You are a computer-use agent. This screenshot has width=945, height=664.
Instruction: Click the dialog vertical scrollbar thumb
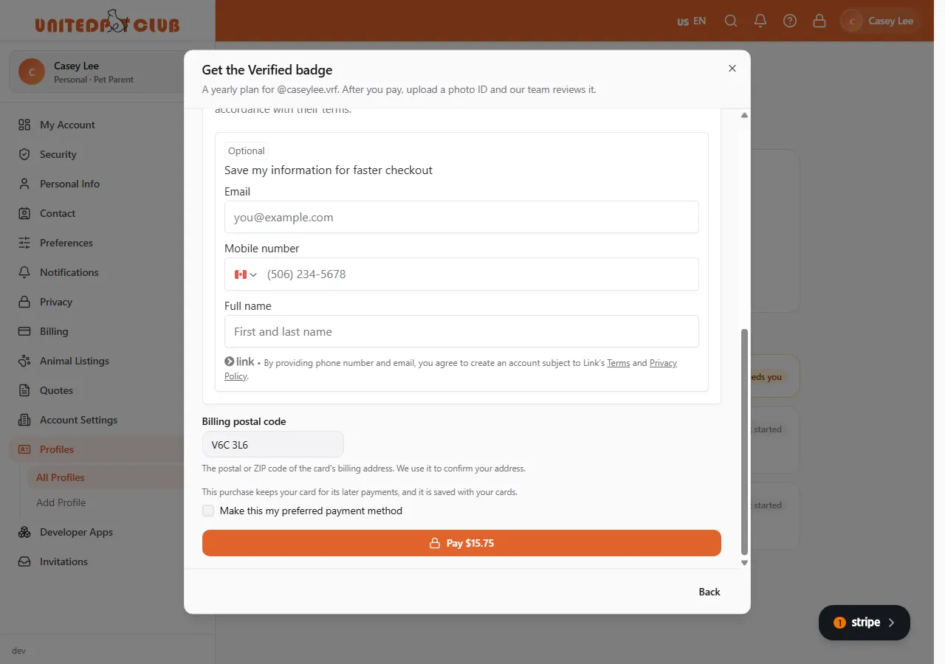coord(744,441)
